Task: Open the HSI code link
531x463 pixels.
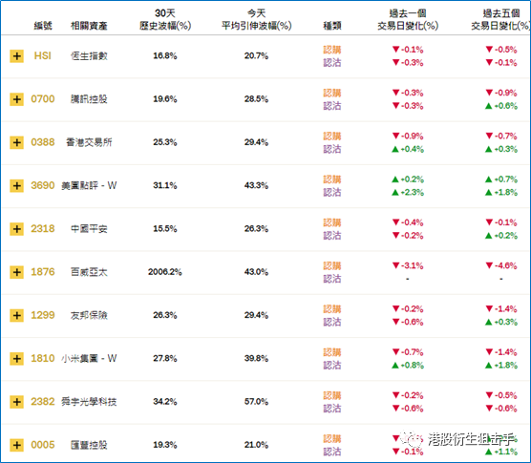Action: tap(43, 55)
